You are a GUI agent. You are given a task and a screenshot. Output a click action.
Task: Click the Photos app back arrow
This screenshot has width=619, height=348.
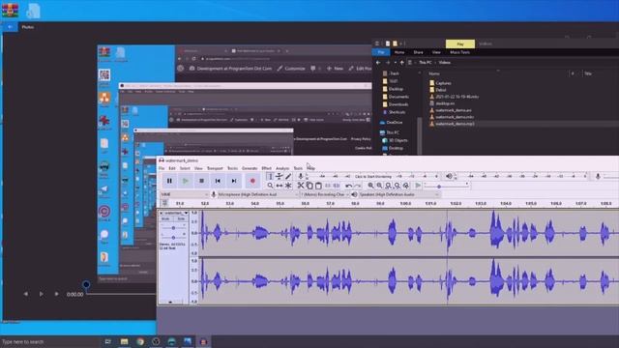point(10,27)
